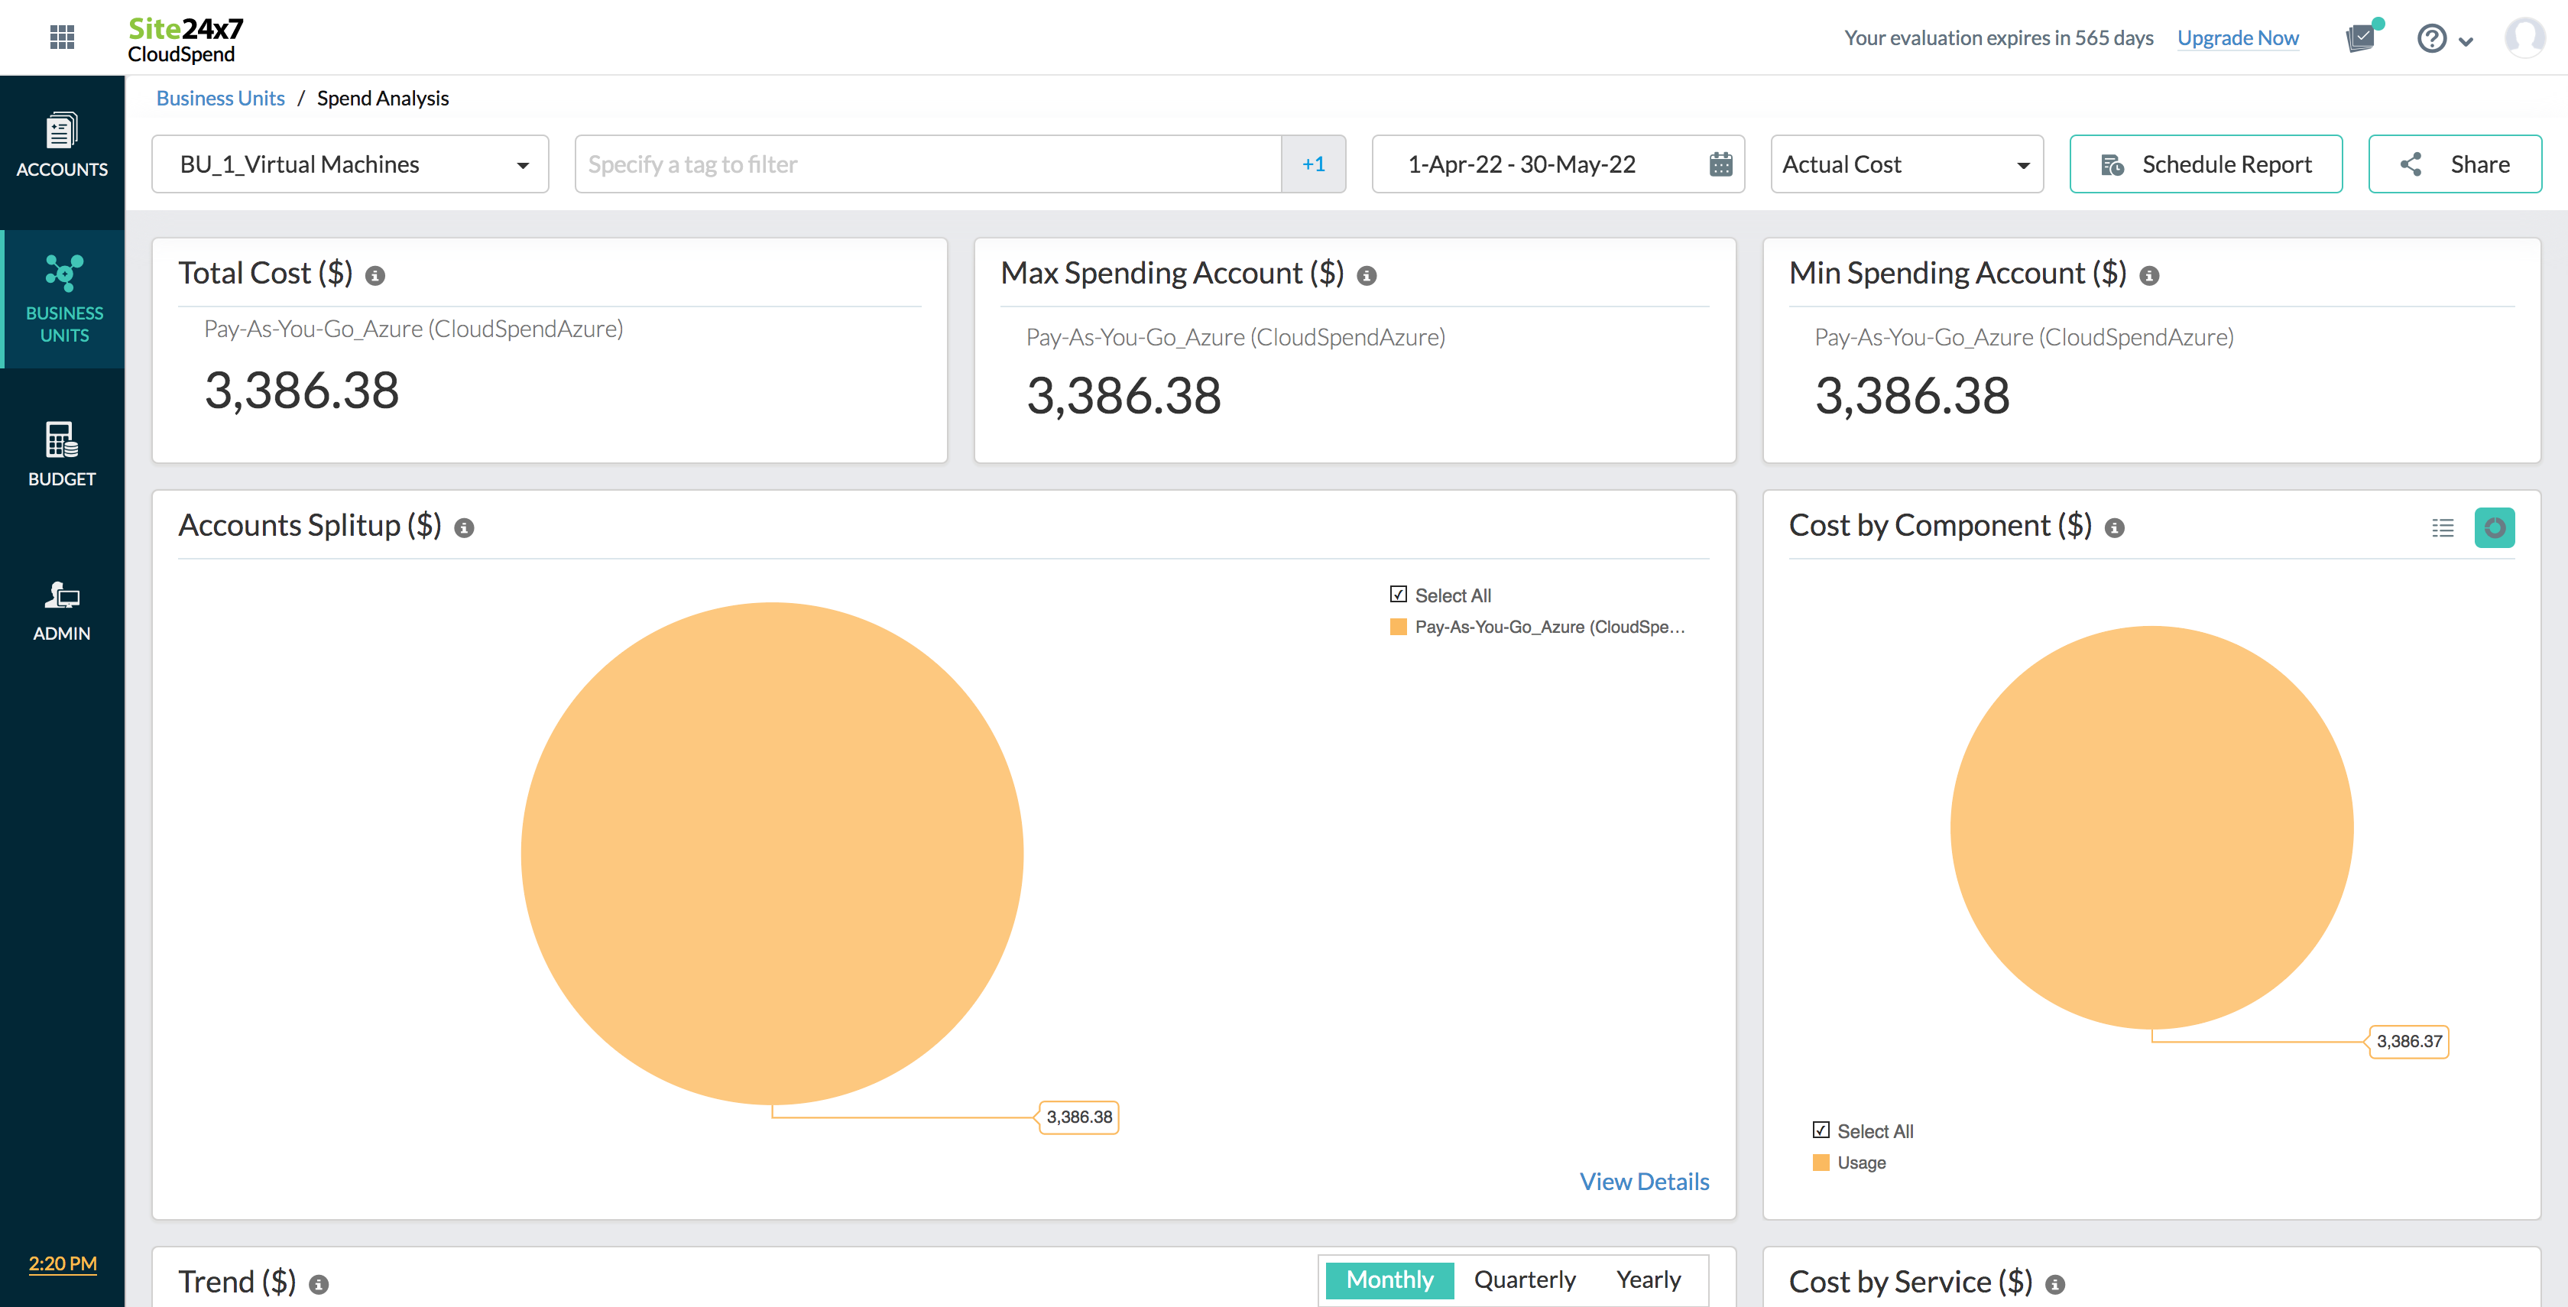Uncheck the Pay-As-You-Go_Azure legend checkbox
This screenshot has width=2568, height=1307.
click(1399, 626)
